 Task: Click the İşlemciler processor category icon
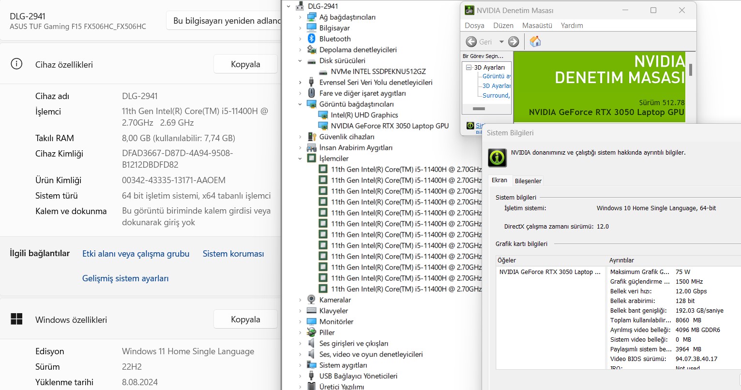312,159
